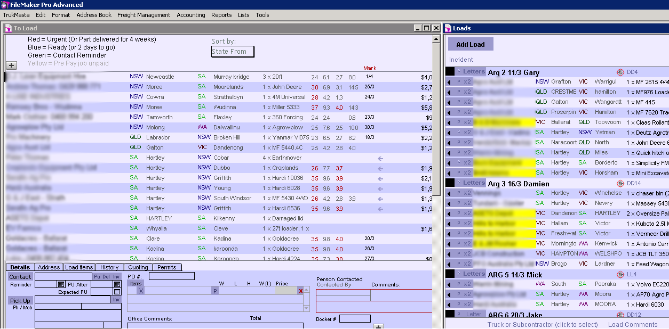Click the plus button below the Docket field

coord(378,326)
